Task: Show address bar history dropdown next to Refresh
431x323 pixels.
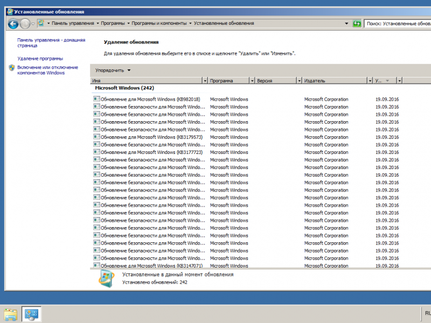Action: coord(346,24)
